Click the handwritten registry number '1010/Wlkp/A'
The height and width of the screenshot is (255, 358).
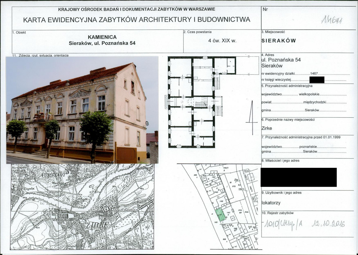tap(283, 224)
